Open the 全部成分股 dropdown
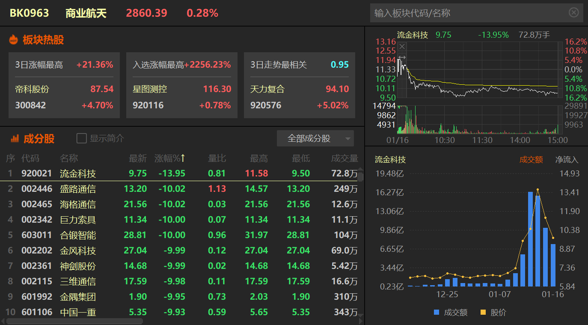The image size is (588, 325). pos(315,138)
